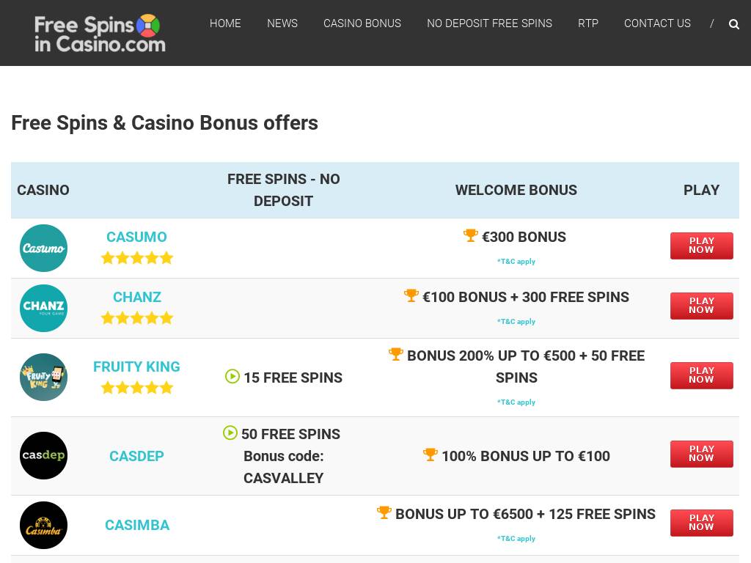Open the Home menu item
Image resolution: width=751 pixels, height=563 pixels.
(225, 23)
